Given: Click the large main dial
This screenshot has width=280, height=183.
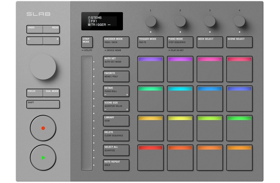Looking at the screenshot, I should pos(43,67).
